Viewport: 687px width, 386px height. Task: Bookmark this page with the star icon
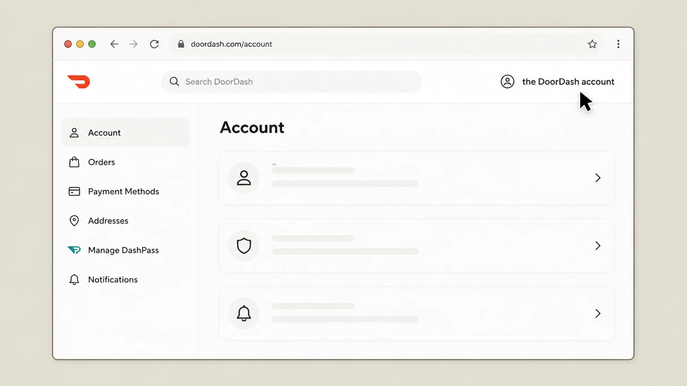pyautogui.click(x=592, y=44)
